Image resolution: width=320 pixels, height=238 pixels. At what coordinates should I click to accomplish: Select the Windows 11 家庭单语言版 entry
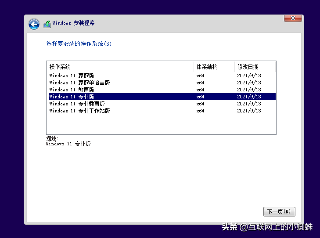[80, 83]
